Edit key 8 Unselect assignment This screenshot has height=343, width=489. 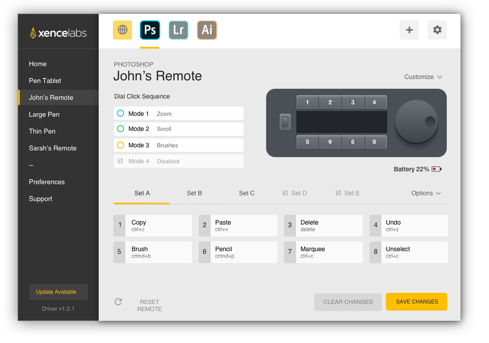[409, 252]
